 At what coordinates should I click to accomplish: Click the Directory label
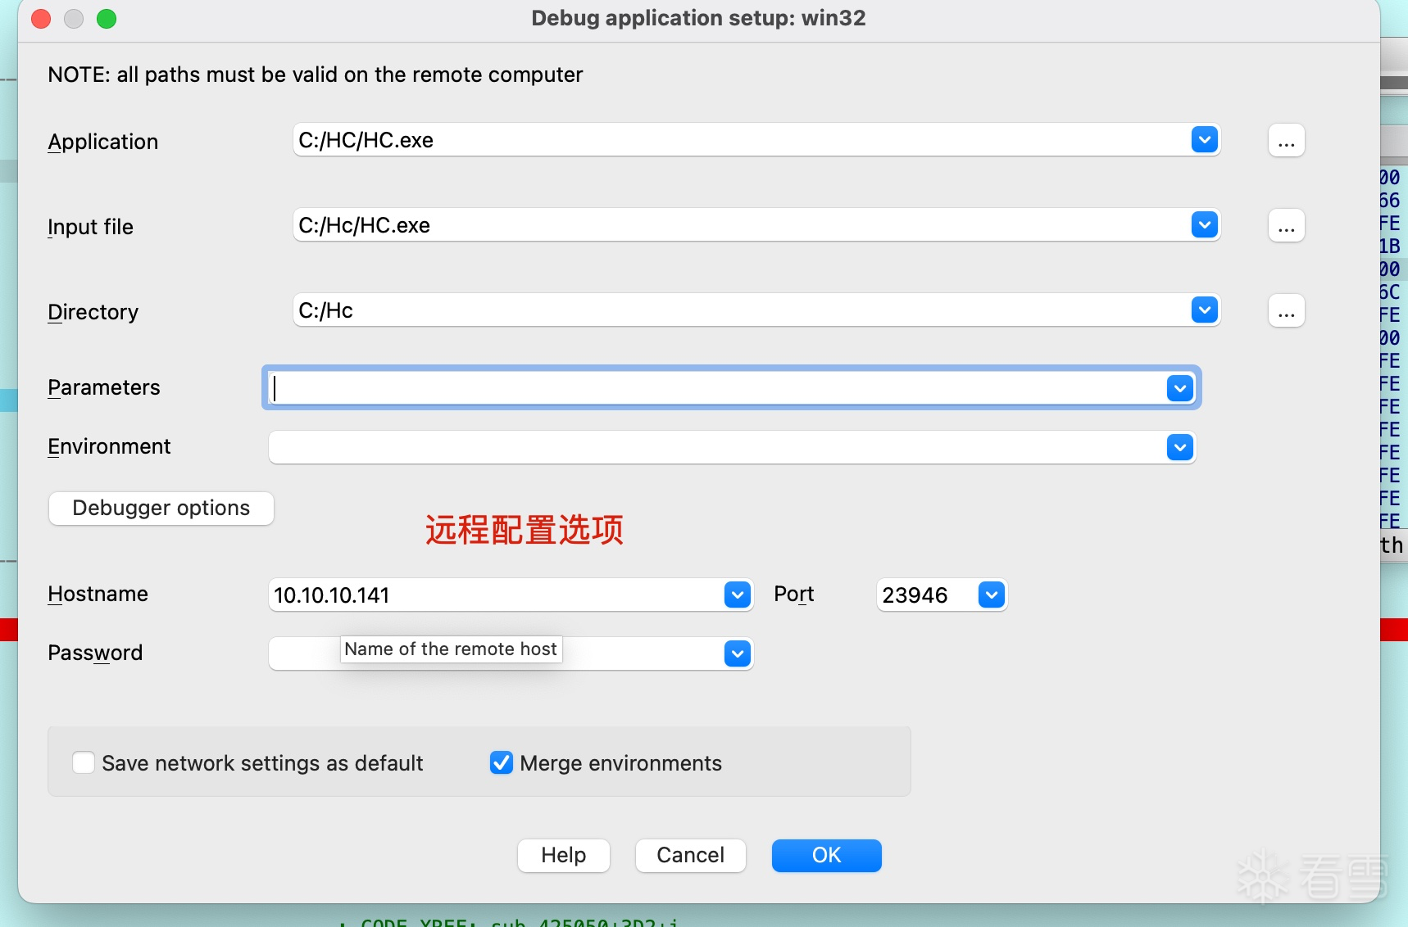pyautogui.click(x=93, y=312)
